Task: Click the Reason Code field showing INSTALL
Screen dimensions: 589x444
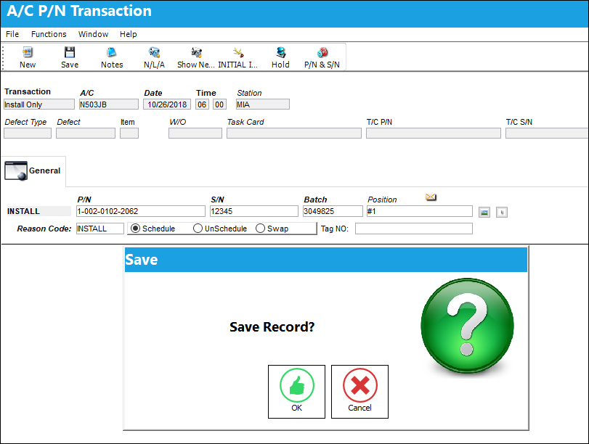Action: point(100,229)
